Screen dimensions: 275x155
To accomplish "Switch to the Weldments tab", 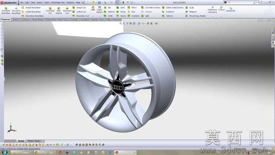I will click(x=50, y=20).
